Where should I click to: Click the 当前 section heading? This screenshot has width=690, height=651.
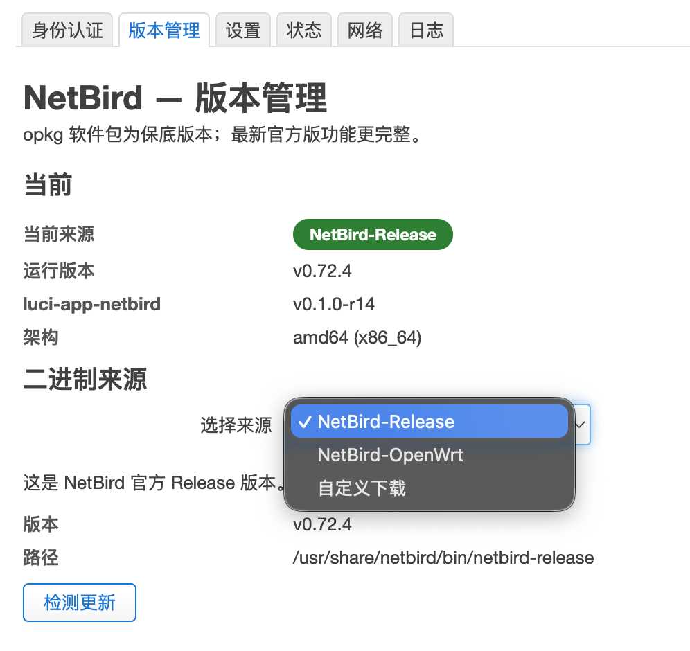pyautogui.click(x=48, y=184)
